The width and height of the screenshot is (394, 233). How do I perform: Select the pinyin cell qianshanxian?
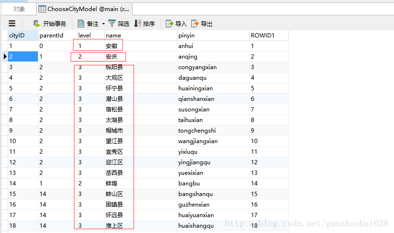tap(213, 99)
